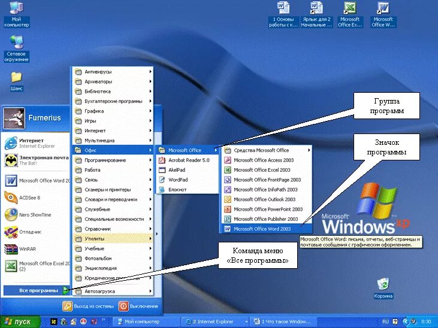Open the Корзина recycle bin icon
The width and height of the screenshot is (438, 328).
coord(383,288)
